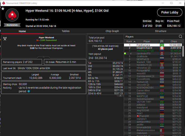185x136 pixels.
Task: Switch to the Tables tab
Action: [x=66, y=31]
